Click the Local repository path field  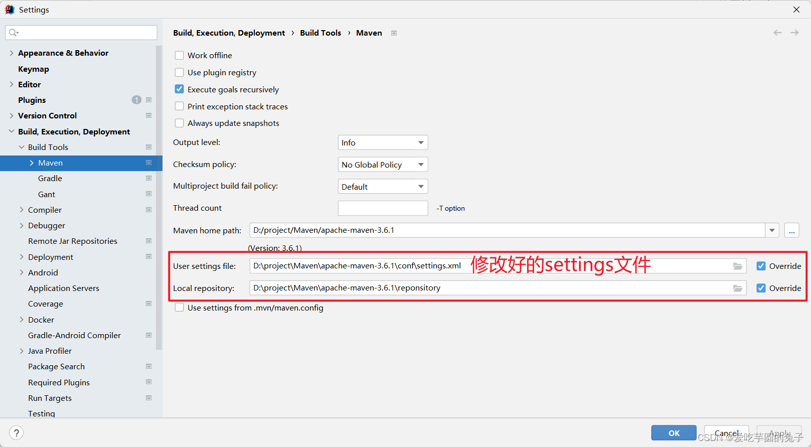tap(498, 288)
